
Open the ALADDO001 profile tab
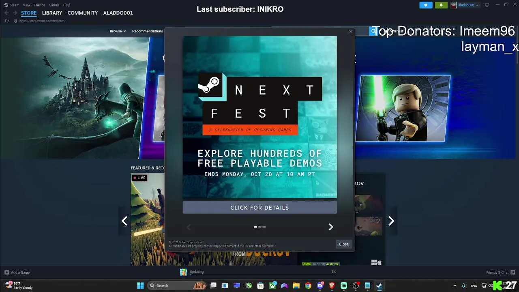coord(118,13)
